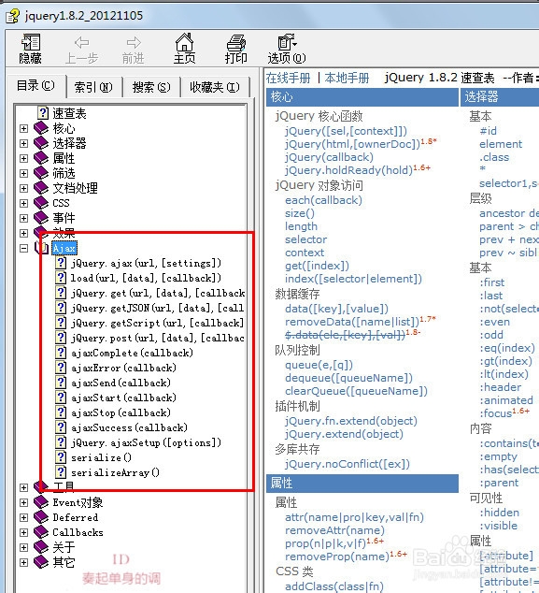Select ajaxSend(callback) in the tree
This screenshot has width=539, height=593.
point(121,383)
